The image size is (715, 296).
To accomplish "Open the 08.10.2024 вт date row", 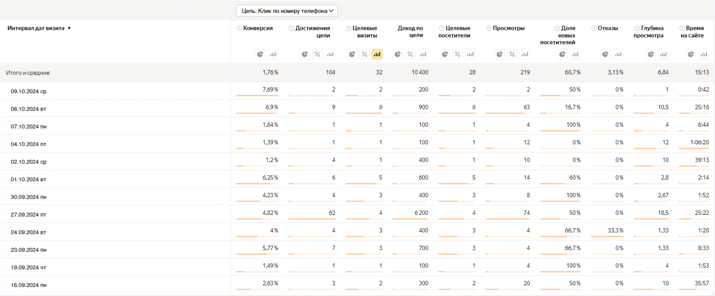I will [28, 109].
